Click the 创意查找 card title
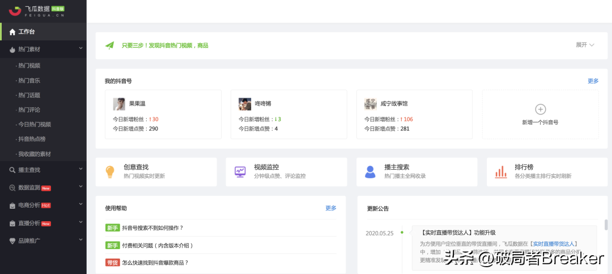Viewport: 612px width, 274px height. [136, 167]
